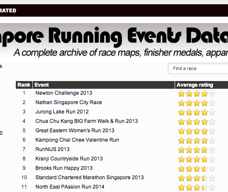Click the Singapore Running Events Database banner
Viewport: 228px width, 192px height.
(x=114, y=42)
